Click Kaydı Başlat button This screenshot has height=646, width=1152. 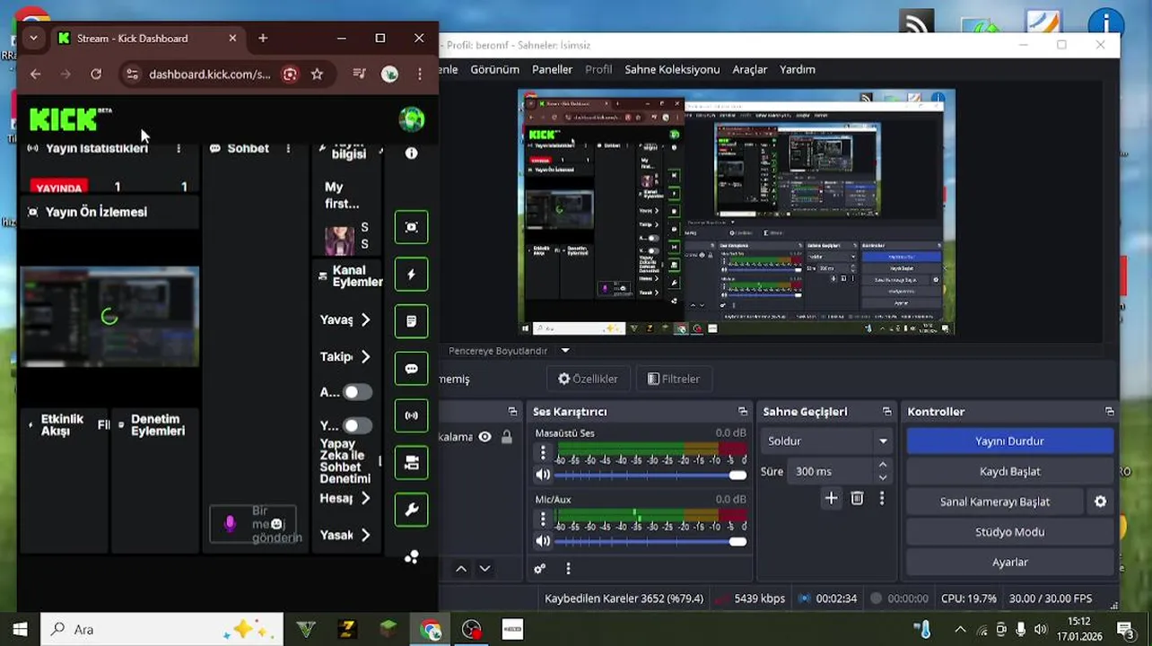click(1010, 472)
